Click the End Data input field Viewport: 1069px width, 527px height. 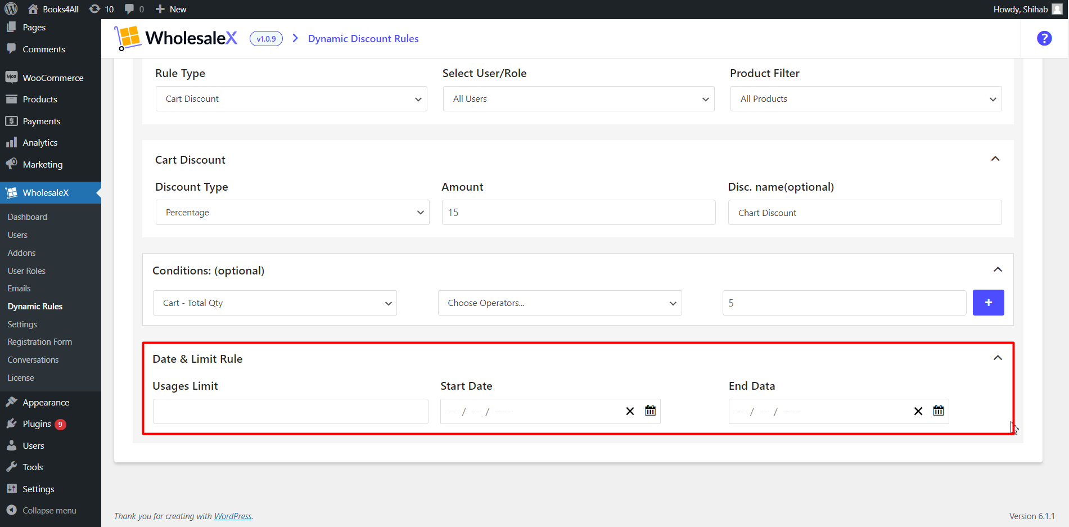[x=838, y=411]
